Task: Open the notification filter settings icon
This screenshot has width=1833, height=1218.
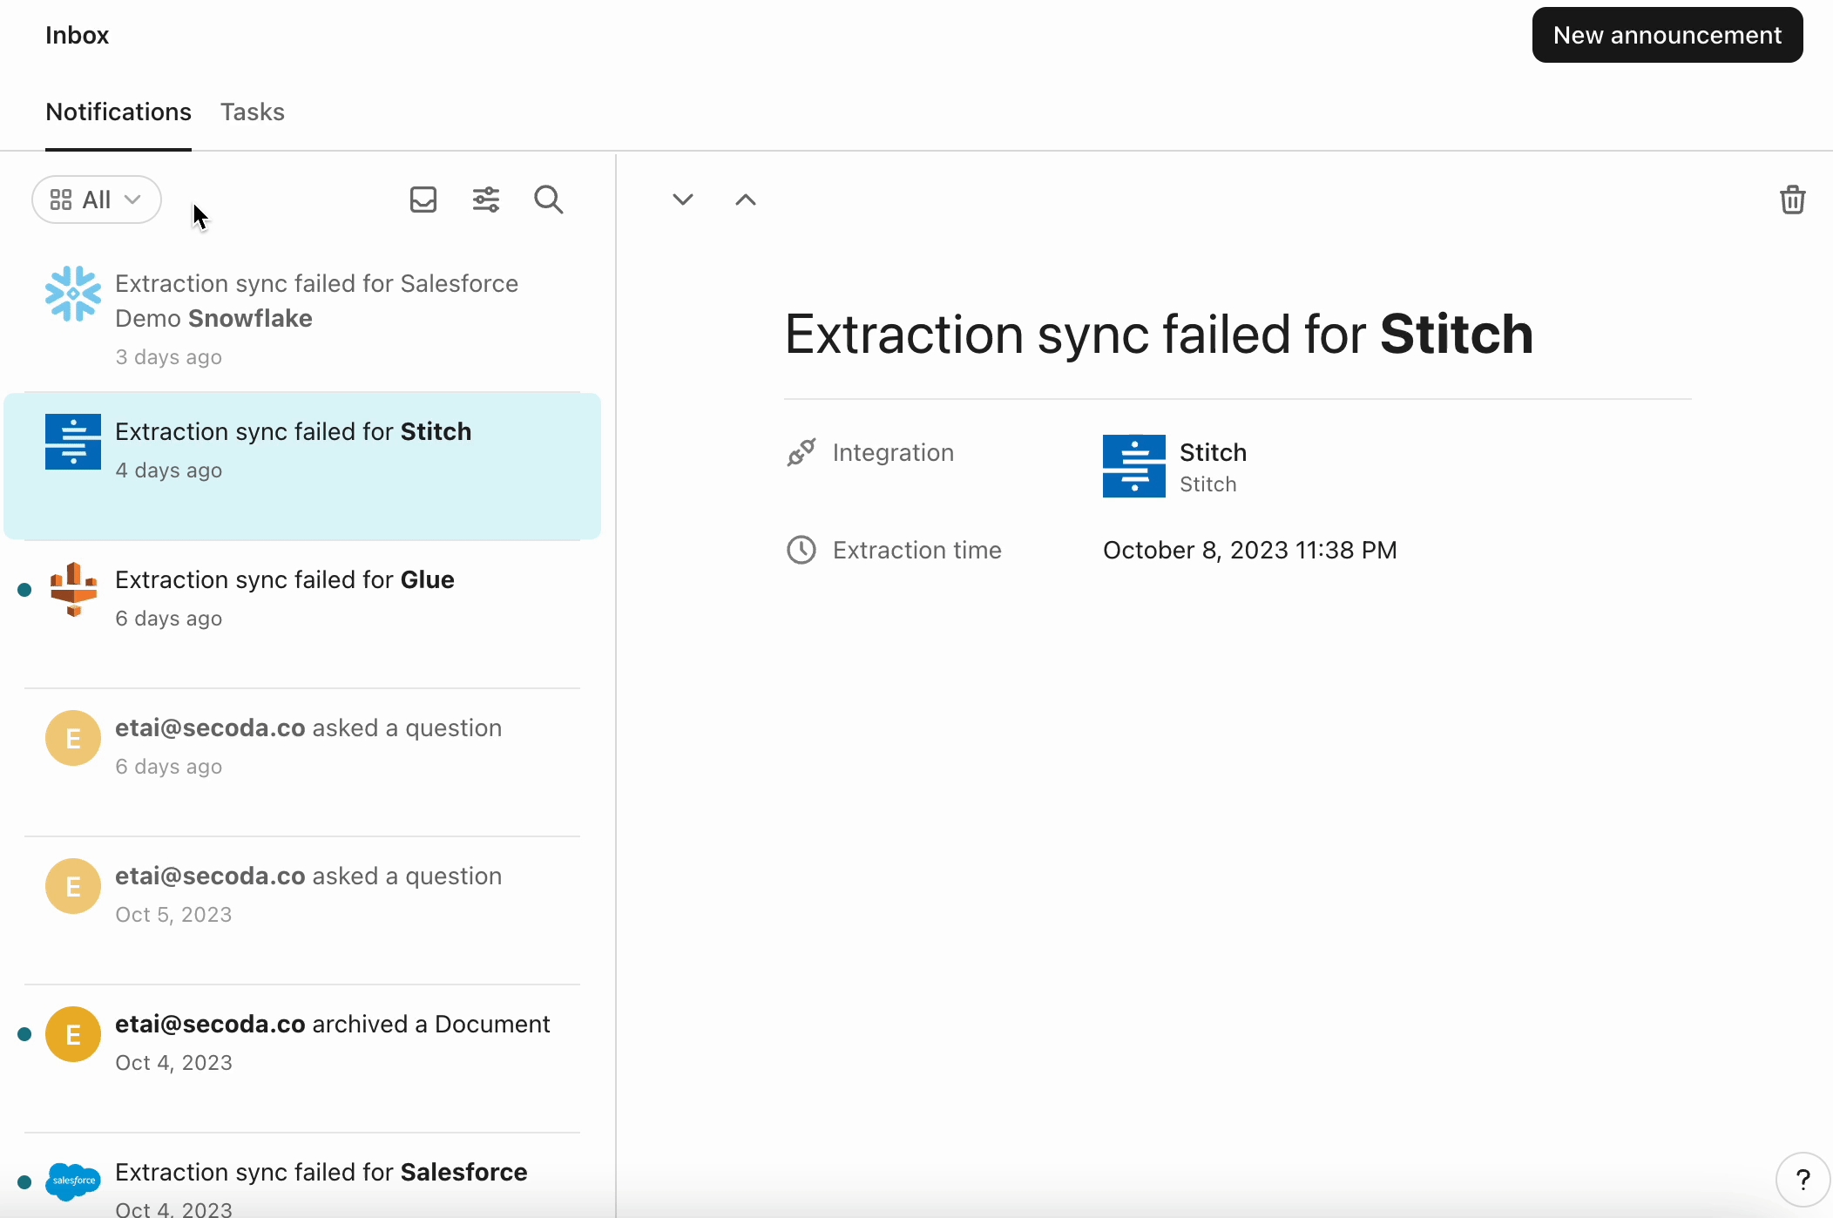Action: [486, 200]
